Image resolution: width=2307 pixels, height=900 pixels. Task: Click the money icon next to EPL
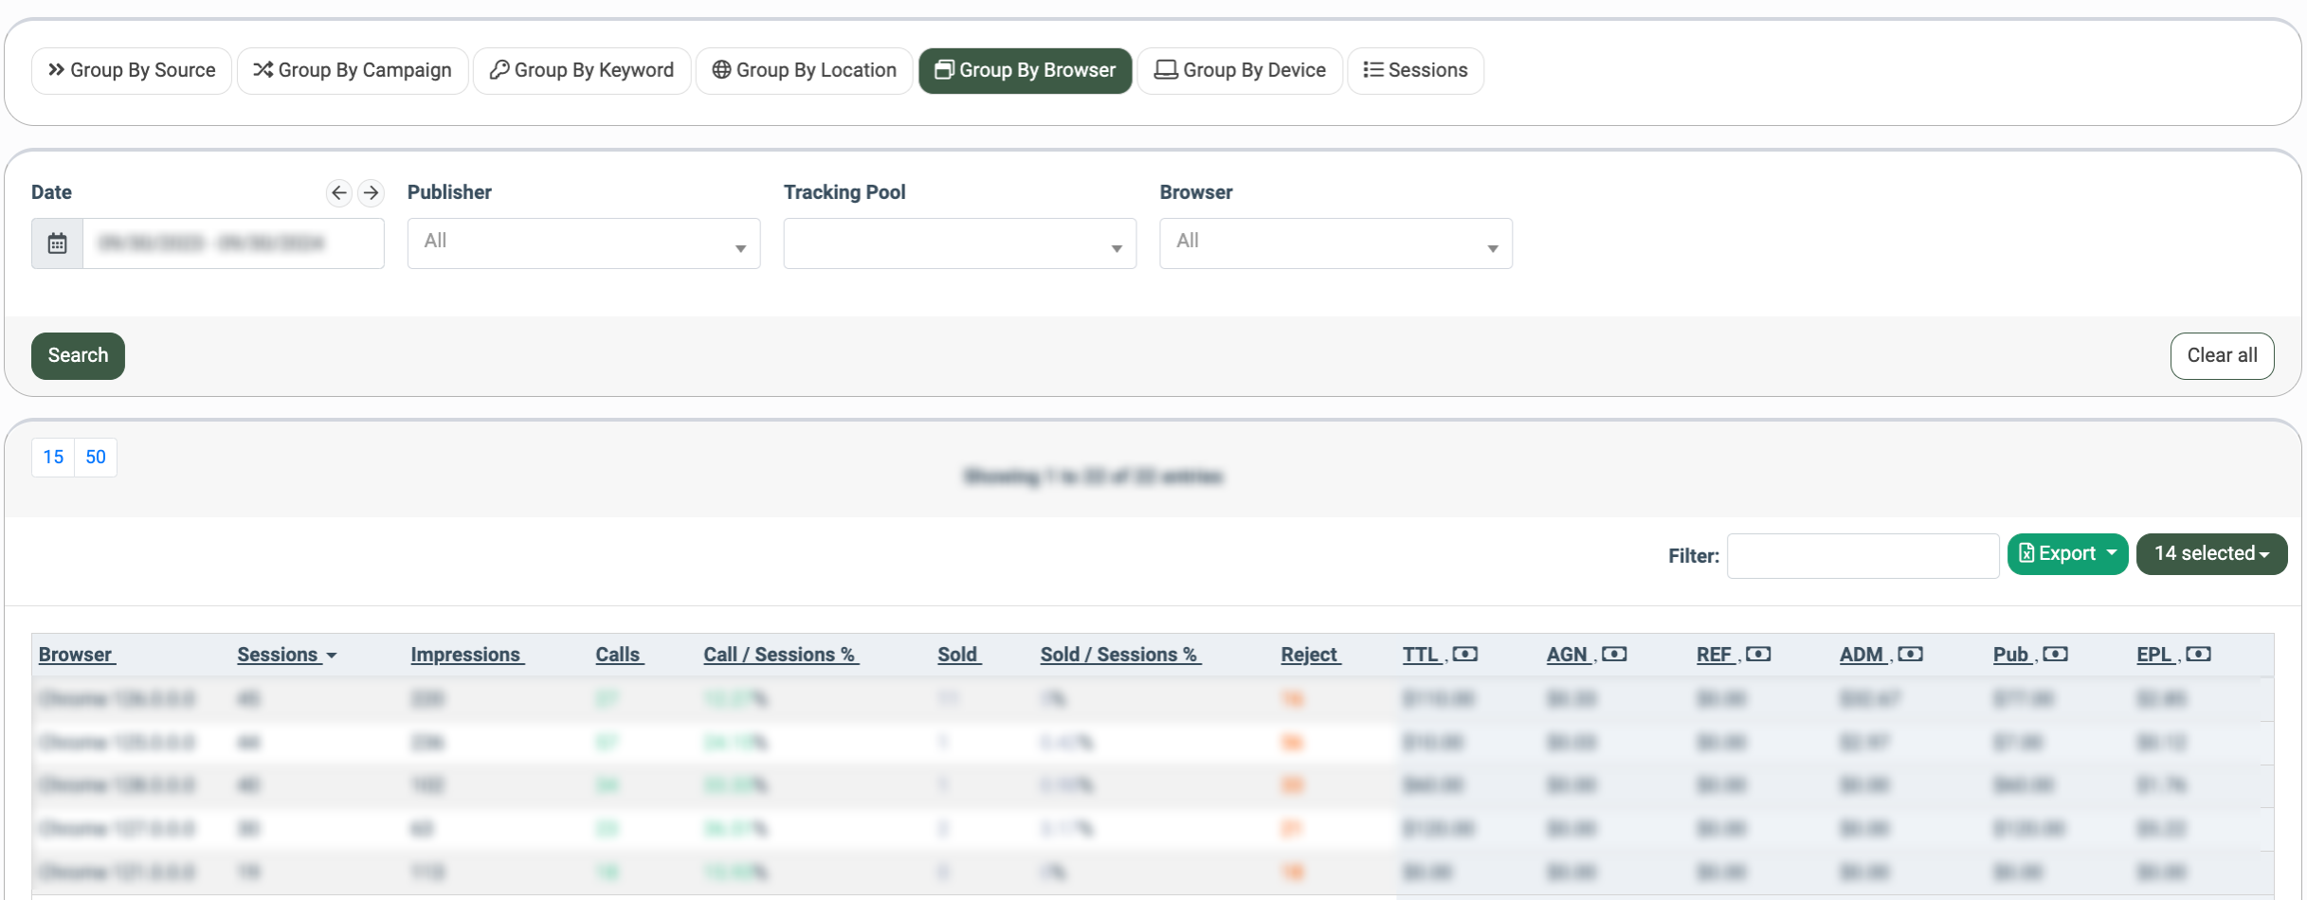[x=2198, y=655]
